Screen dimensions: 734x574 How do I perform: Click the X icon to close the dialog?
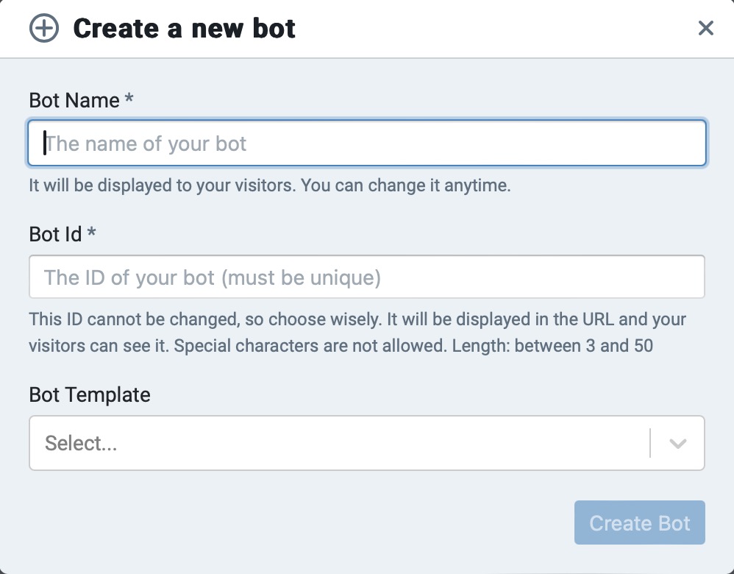pos(706,28)
